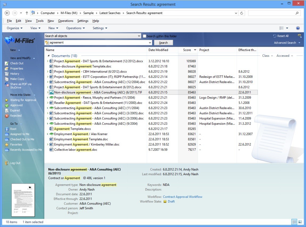Open the Class grouping dropdown
Screen dimensions: 306x227
coord(267,56)
